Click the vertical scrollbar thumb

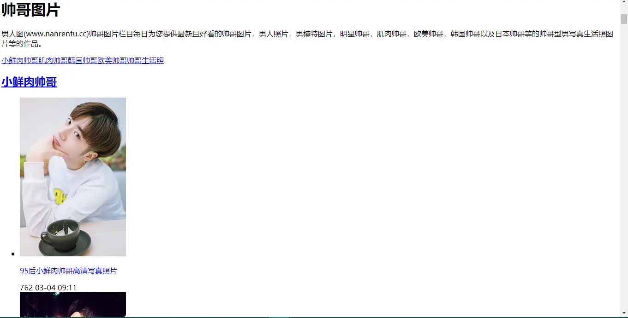click(624, 18)
